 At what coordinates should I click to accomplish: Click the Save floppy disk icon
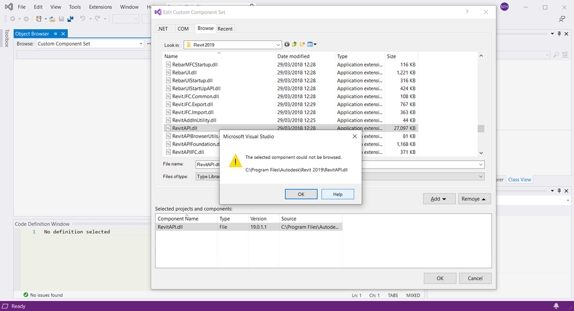[x=62, y=19]
